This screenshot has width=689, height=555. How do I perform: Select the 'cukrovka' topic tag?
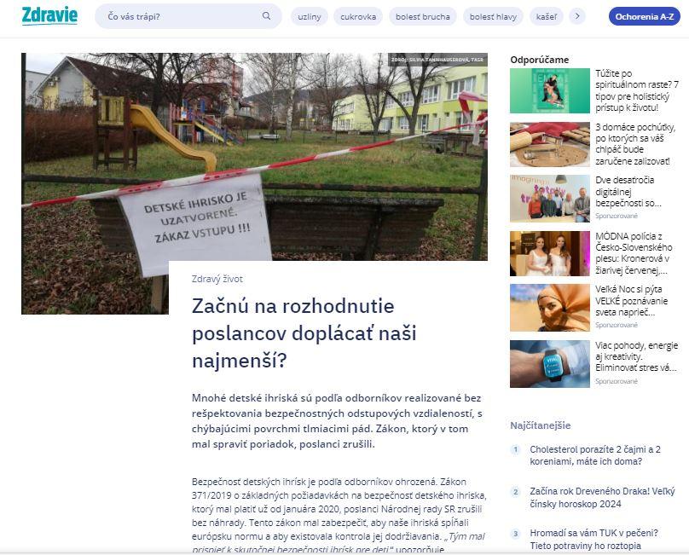[x=358, y=16]
